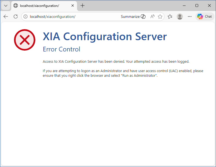View site information icon in address bar
216x167 pixels.
[25, 17]
